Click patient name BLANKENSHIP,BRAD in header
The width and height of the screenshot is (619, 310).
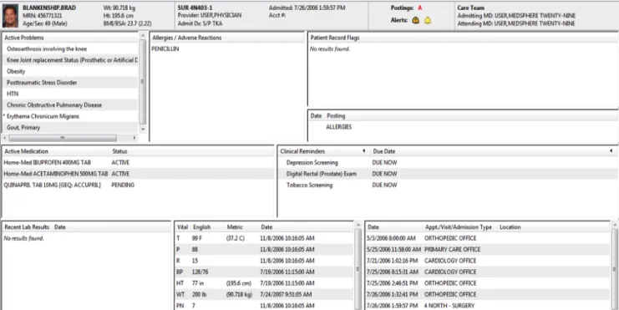point(49,8)
